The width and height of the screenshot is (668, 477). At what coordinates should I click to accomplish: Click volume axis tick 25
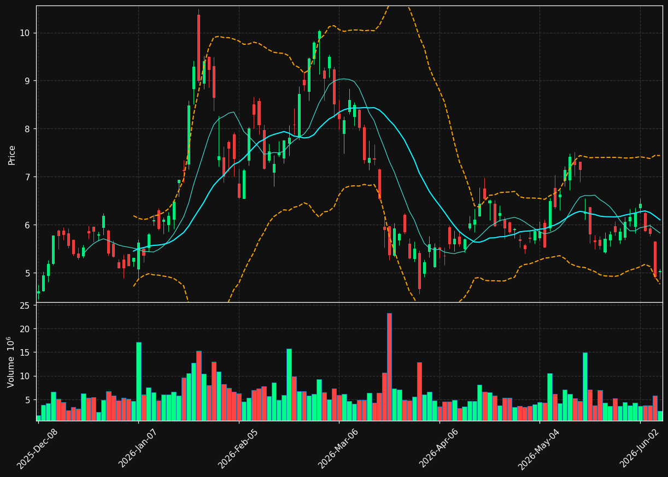point(25,305)
